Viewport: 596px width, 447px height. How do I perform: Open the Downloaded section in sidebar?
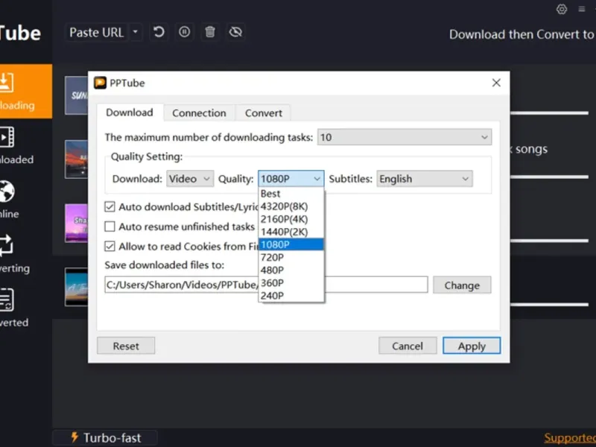pyautogui.click(x=26, y=146)
